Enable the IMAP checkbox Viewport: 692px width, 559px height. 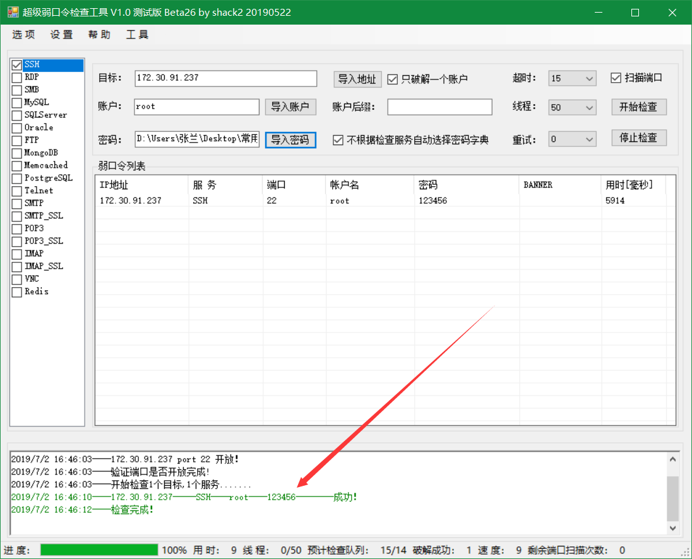pos(17,254)
